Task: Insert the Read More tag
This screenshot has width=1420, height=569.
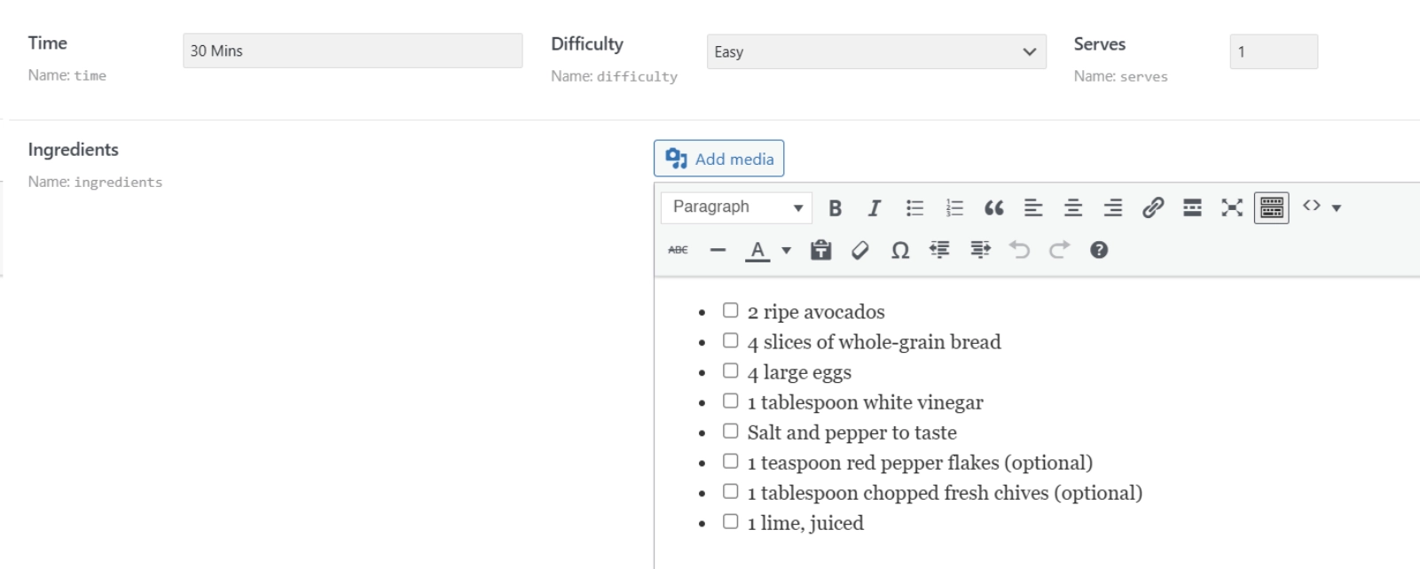Action: pos(1192,207)
